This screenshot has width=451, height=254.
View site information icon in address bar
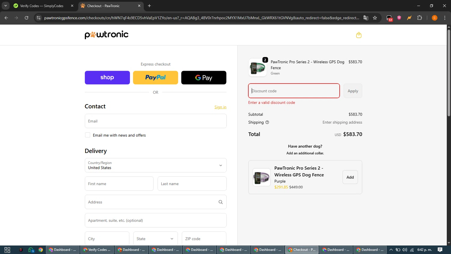click(x=38, y=18)
